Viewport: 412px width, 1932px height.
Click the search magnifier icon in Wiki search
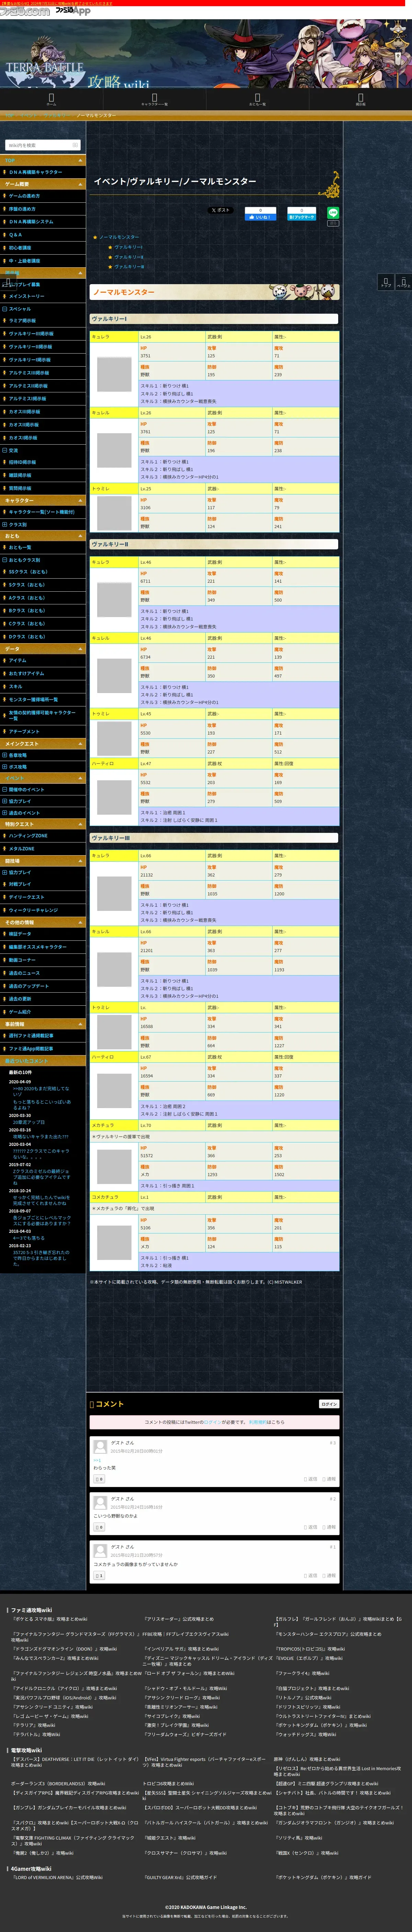pyautogui.click(x=75, y=145)
